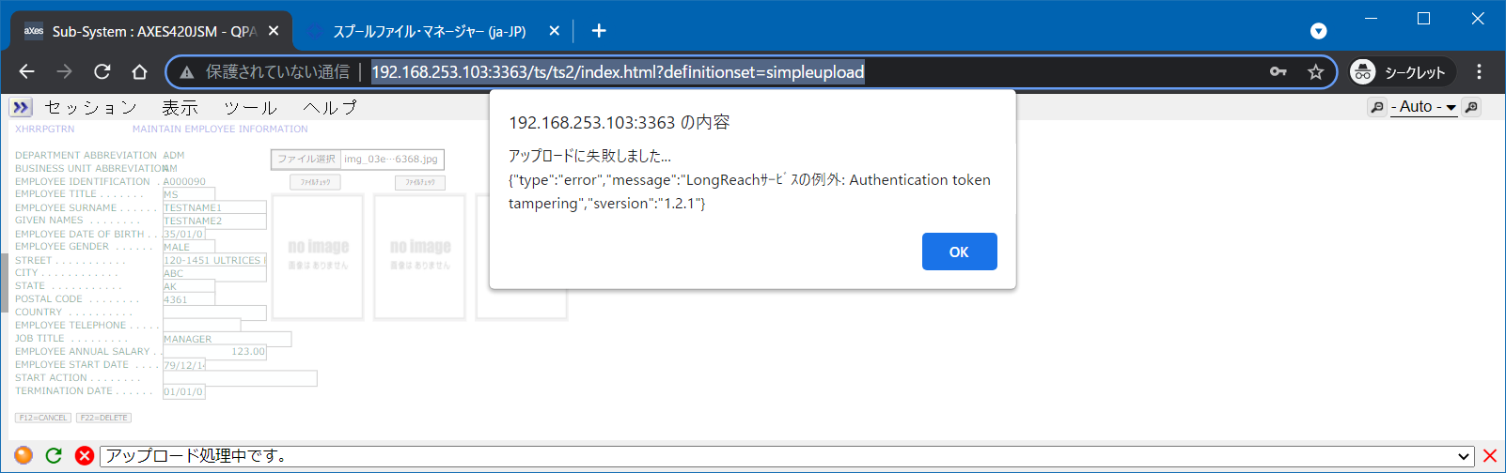
Task: Click the orange ball status icon
Action: 24,455
